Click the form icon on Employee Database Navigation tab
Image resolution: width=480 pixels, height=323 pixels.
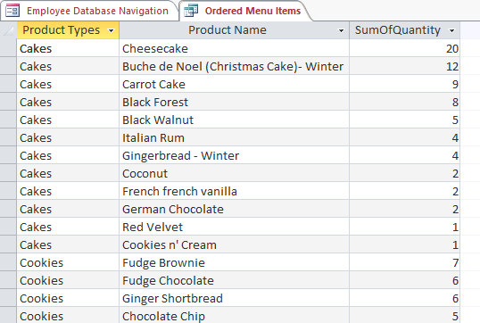pyautogui.click(x=12, y=11)
